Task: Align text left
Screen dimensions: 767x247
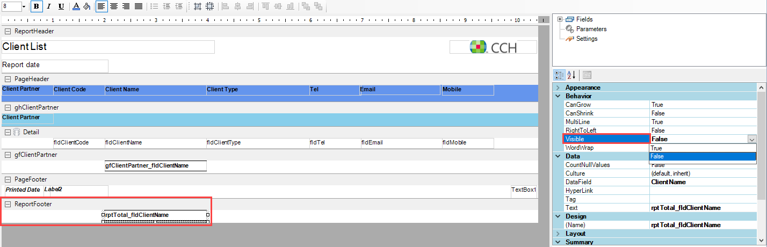Action: 102,6
